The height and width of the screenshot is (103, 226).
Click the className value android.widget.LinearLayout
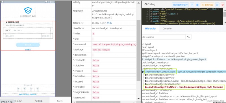107,28
